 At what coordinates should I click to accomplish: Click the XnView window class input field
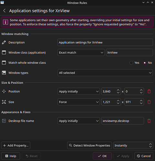tap(129, 52)
